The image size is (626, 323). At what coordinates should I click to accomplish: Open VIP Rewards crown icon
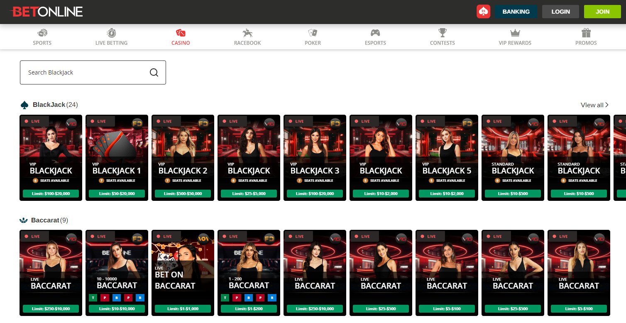tap(515, 33)
